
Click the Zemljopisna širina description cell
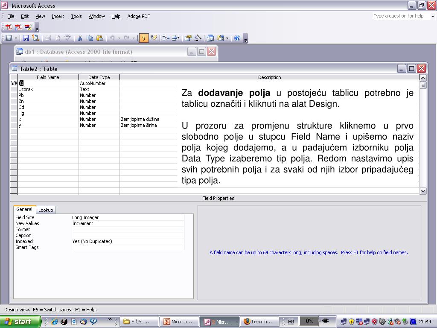point(149,125)
